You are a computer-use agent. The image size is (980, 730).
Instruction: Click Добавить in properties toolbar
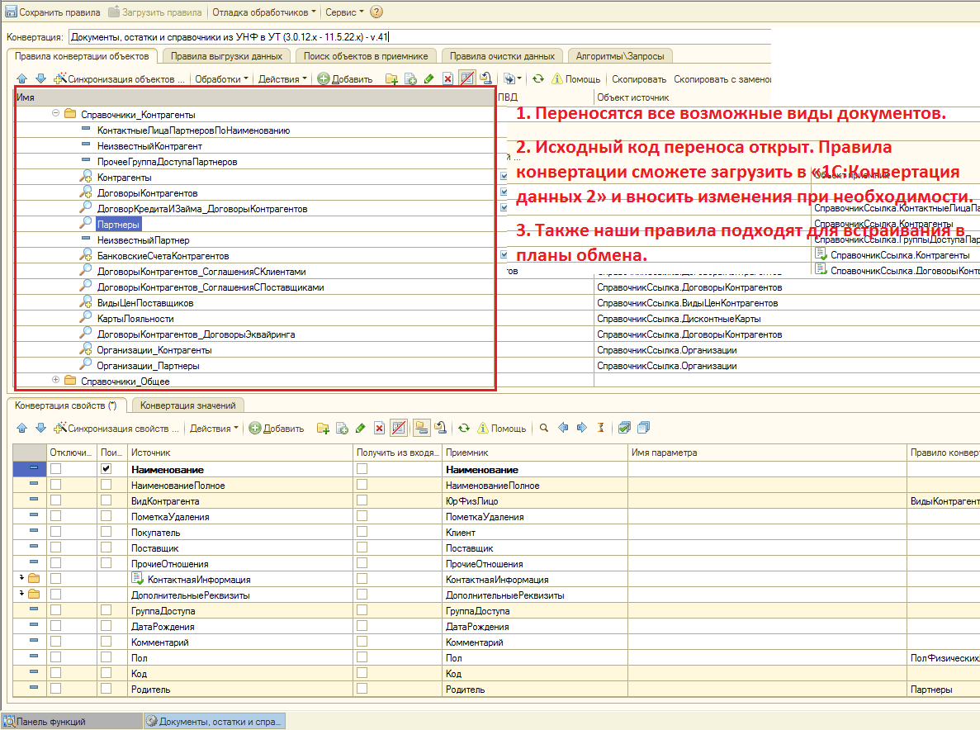click(277, 428)
